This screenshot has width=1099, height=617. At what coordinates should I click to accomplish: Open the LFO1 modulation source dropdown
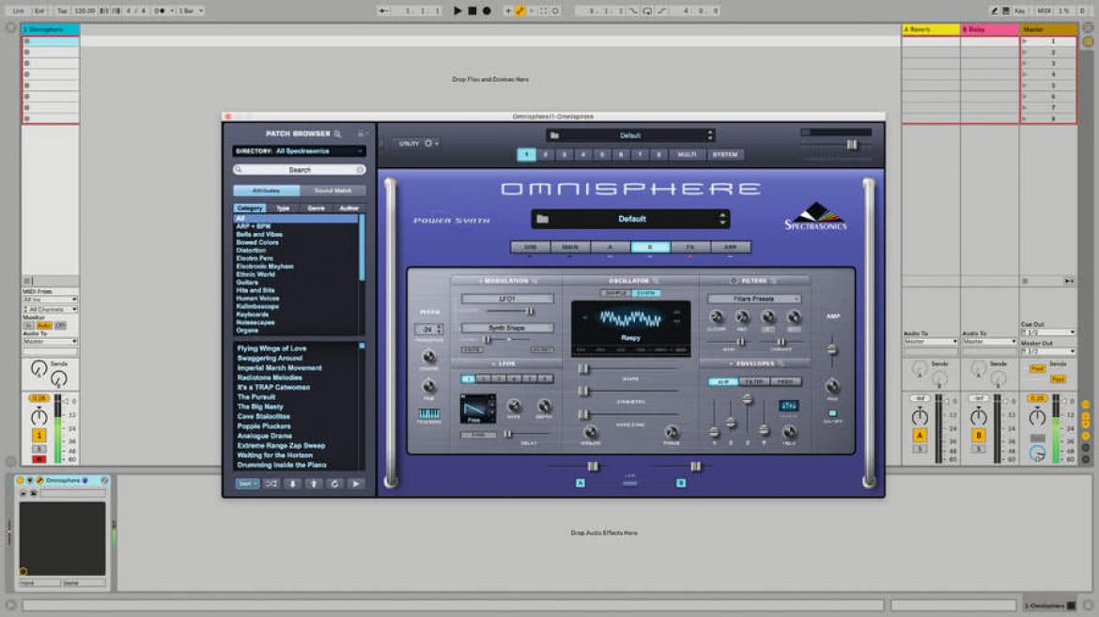[x=506, y=299]
